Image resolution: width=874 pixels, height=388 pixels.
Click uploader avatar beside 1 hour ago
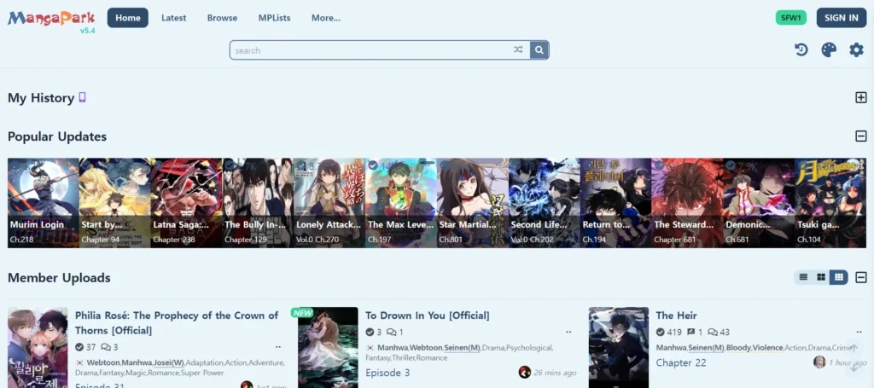tap(819, 362)
